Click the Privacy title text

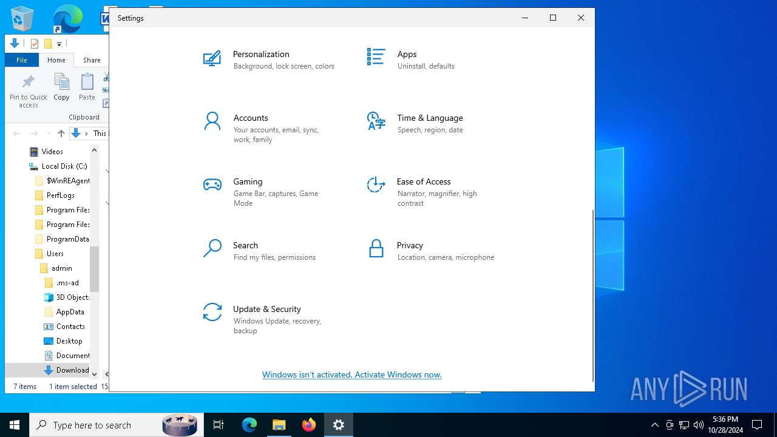[x=410, y=245]
